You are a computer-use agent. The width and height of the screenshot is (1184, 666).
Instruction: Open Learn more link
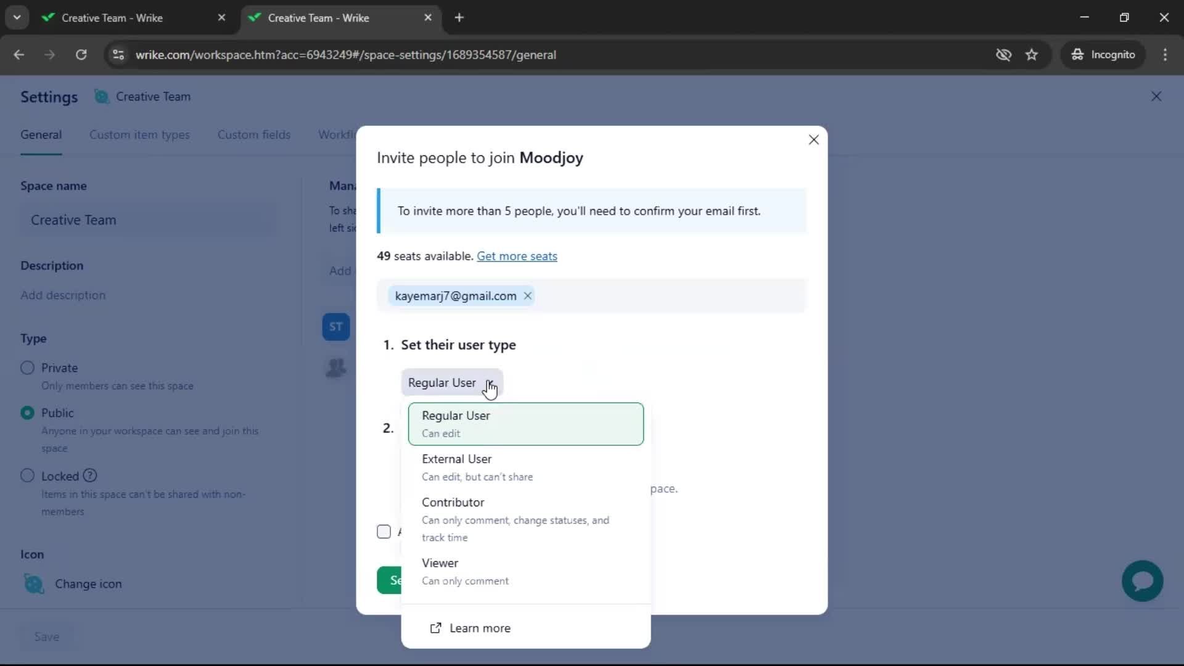tap(471, 628)
